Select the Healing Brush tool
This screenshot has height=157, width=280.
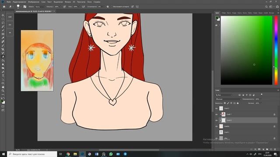(x=3, y=41)
